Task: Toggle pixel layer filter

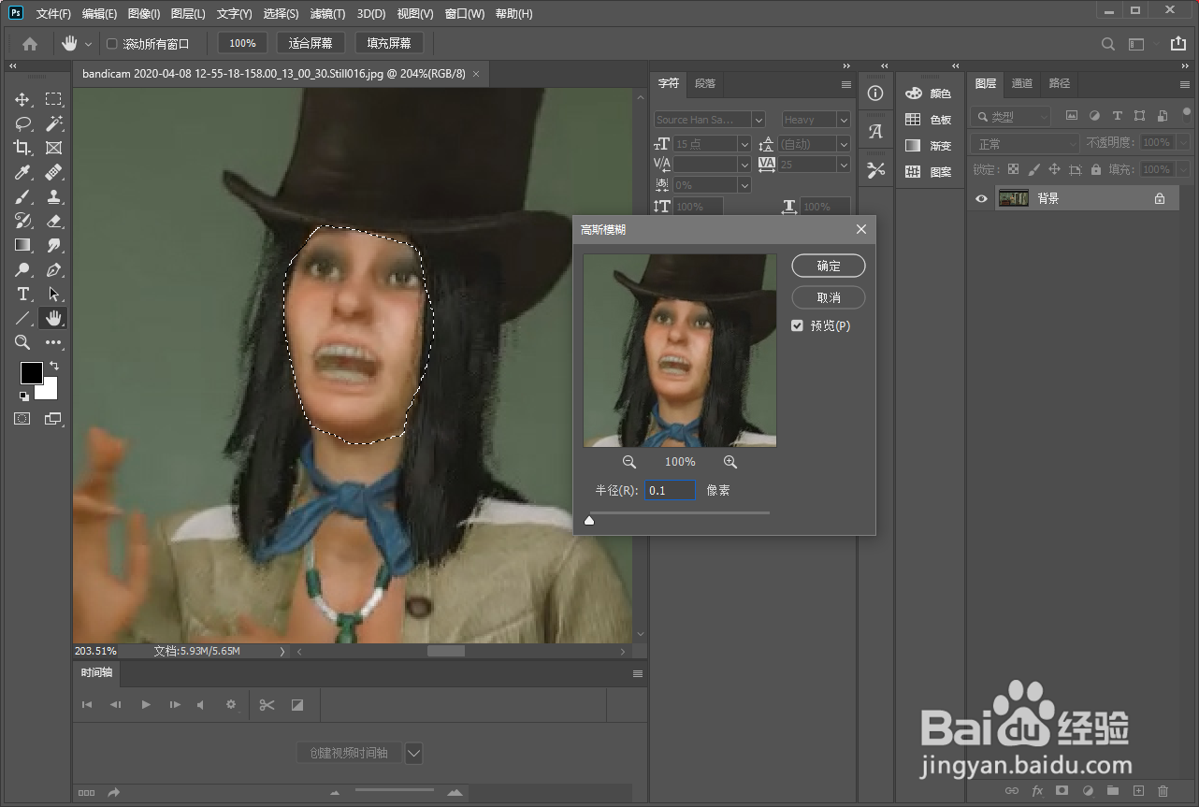Action: (1072, 116)
